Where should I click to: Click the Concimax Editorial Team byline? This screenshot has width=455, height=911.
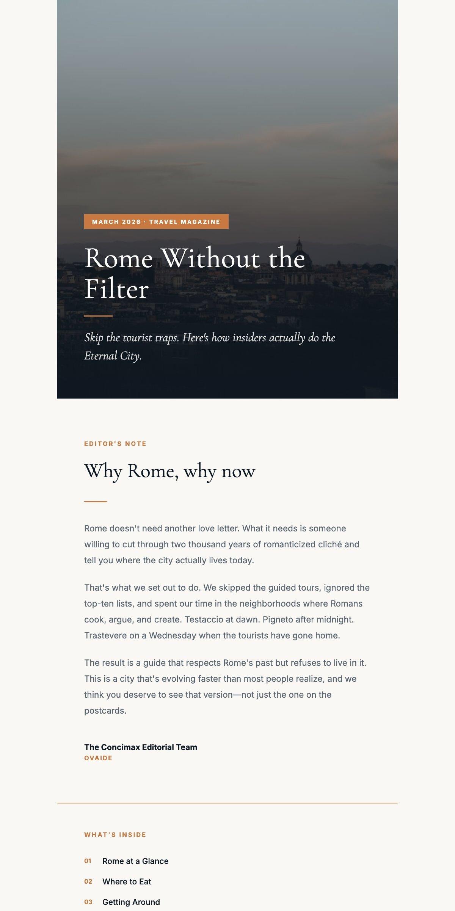click(141, 747)
